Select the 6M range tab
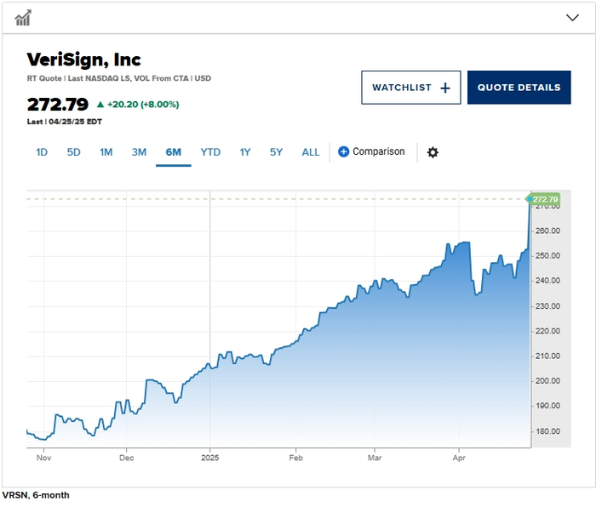The width and height of the screenshot is (596, 507). 174,152
